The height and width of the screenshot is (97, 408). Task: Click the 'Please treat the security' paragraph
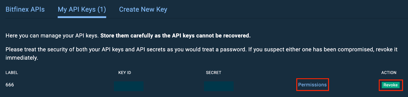(x=201, y=53)
